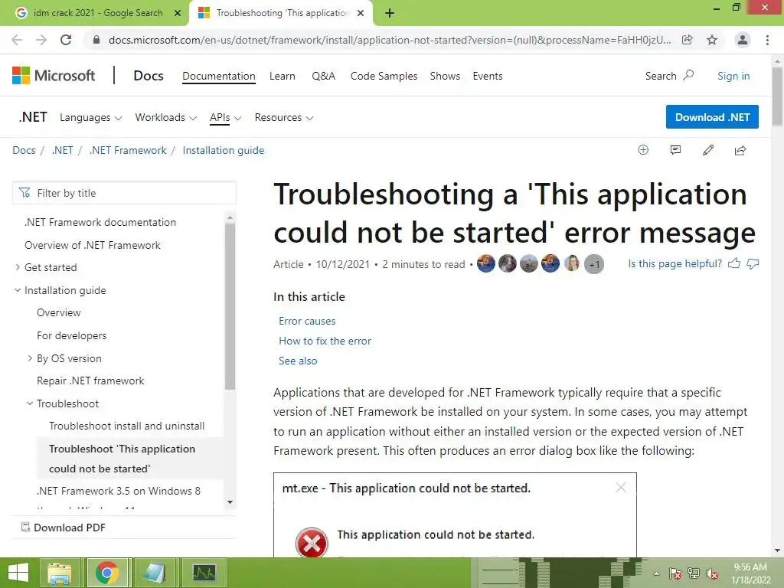The image size is (784, 588).
Task: Click the sidebar scrollbar thumb
Action: (230, 306)
